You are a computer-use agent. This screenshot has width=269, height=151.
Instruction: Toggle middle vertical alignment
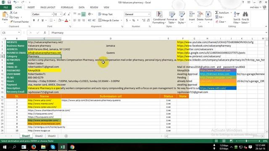tap(79, 14)
